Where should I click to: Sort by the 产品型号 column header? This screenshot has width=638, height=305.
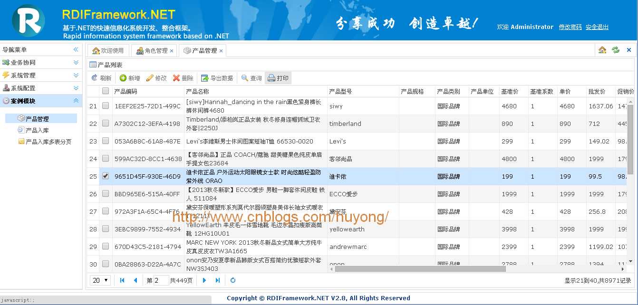[x=363, y=91]
